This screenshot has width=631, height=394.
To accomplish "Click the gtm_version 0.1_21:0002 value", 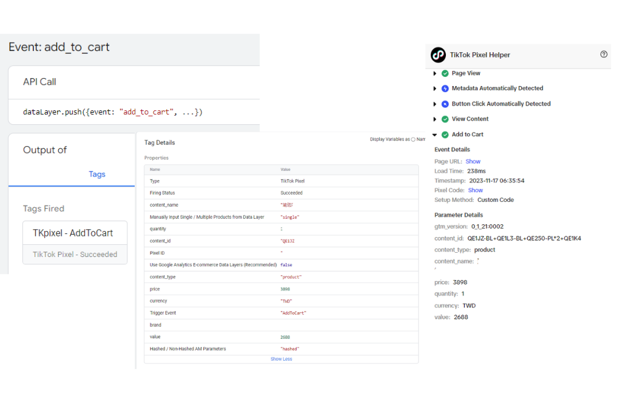I will click(x=487, y=226).
